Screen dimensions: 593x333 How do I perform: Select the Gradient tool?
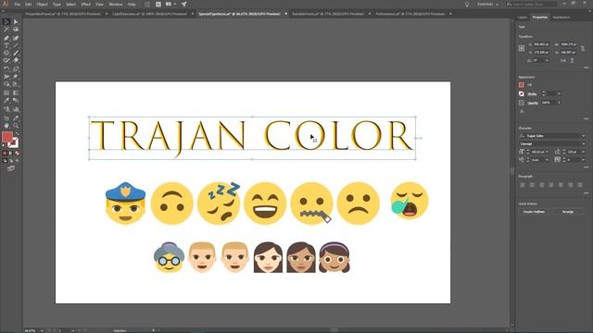tap(16, 92)
